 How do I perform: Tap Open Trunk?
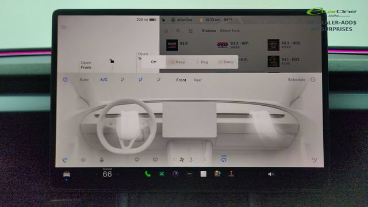pyautogui.click(x=142, y=56)
